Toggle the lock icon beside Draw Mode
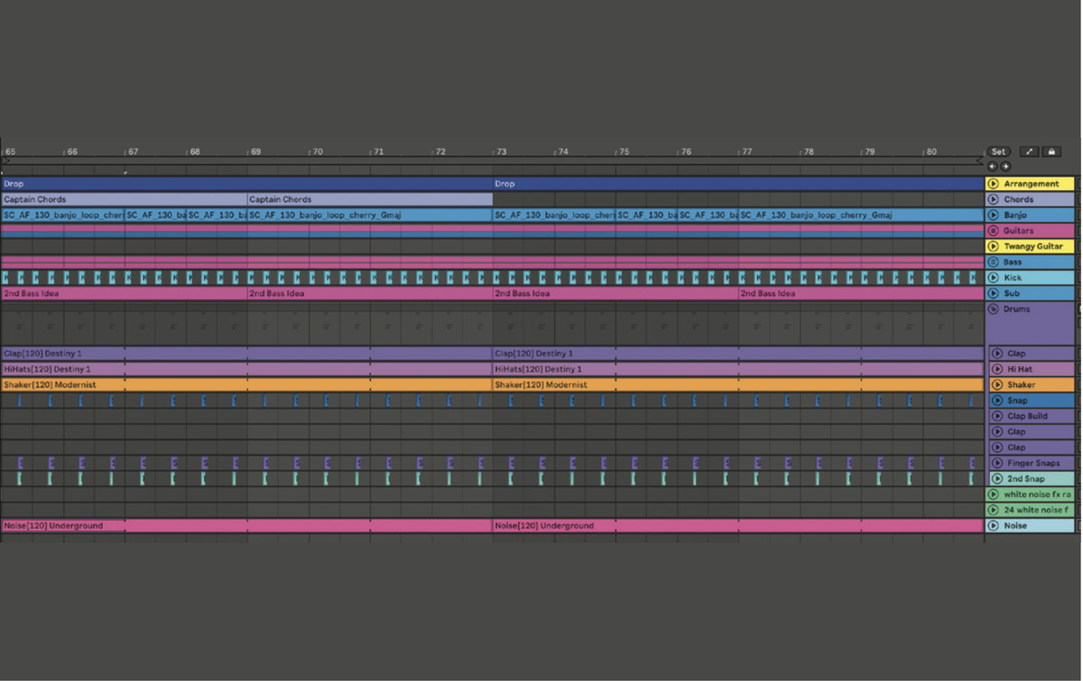Viewport: 1083px width, 681px height. (1051, 152)
